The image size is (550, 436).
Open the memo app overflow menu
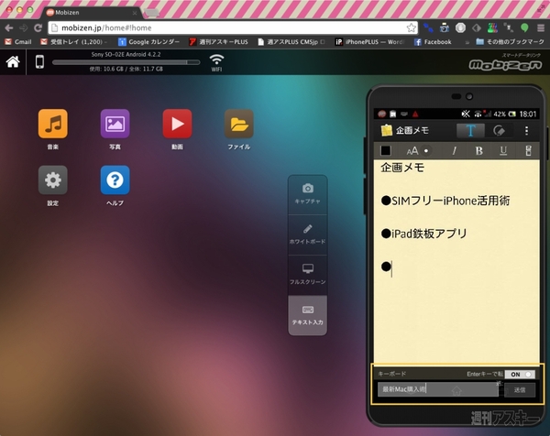526,131
